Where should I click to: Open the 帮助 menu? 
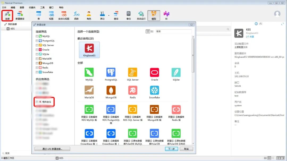[x=61, y=7]
